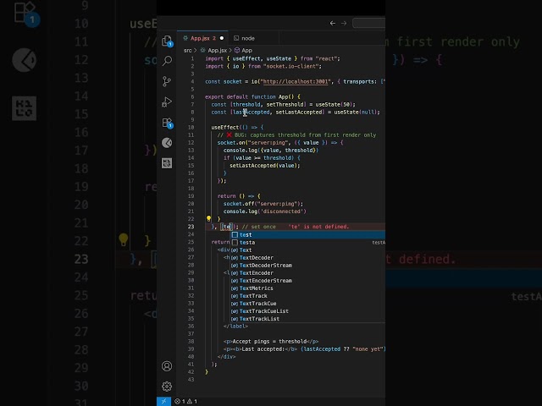Open the Source Control view

(x=167, y=81)
